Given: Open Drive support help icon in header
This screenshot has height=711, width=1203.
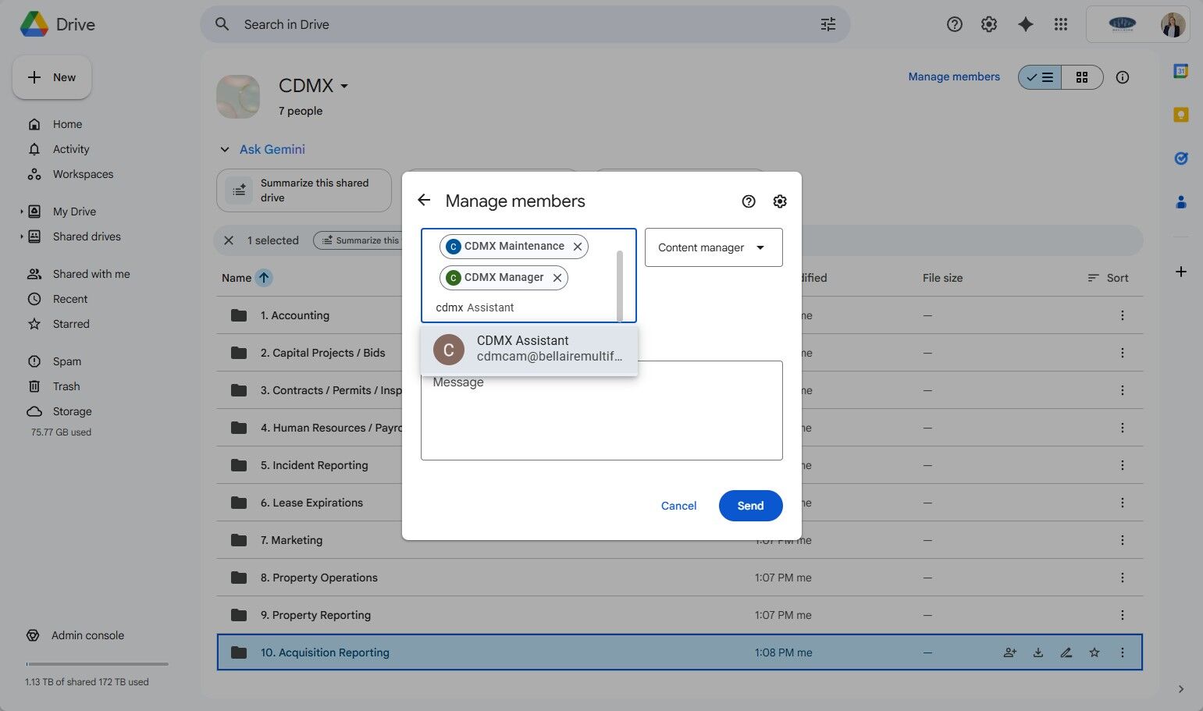Looking at the screenshot, I should click(954, 24).
